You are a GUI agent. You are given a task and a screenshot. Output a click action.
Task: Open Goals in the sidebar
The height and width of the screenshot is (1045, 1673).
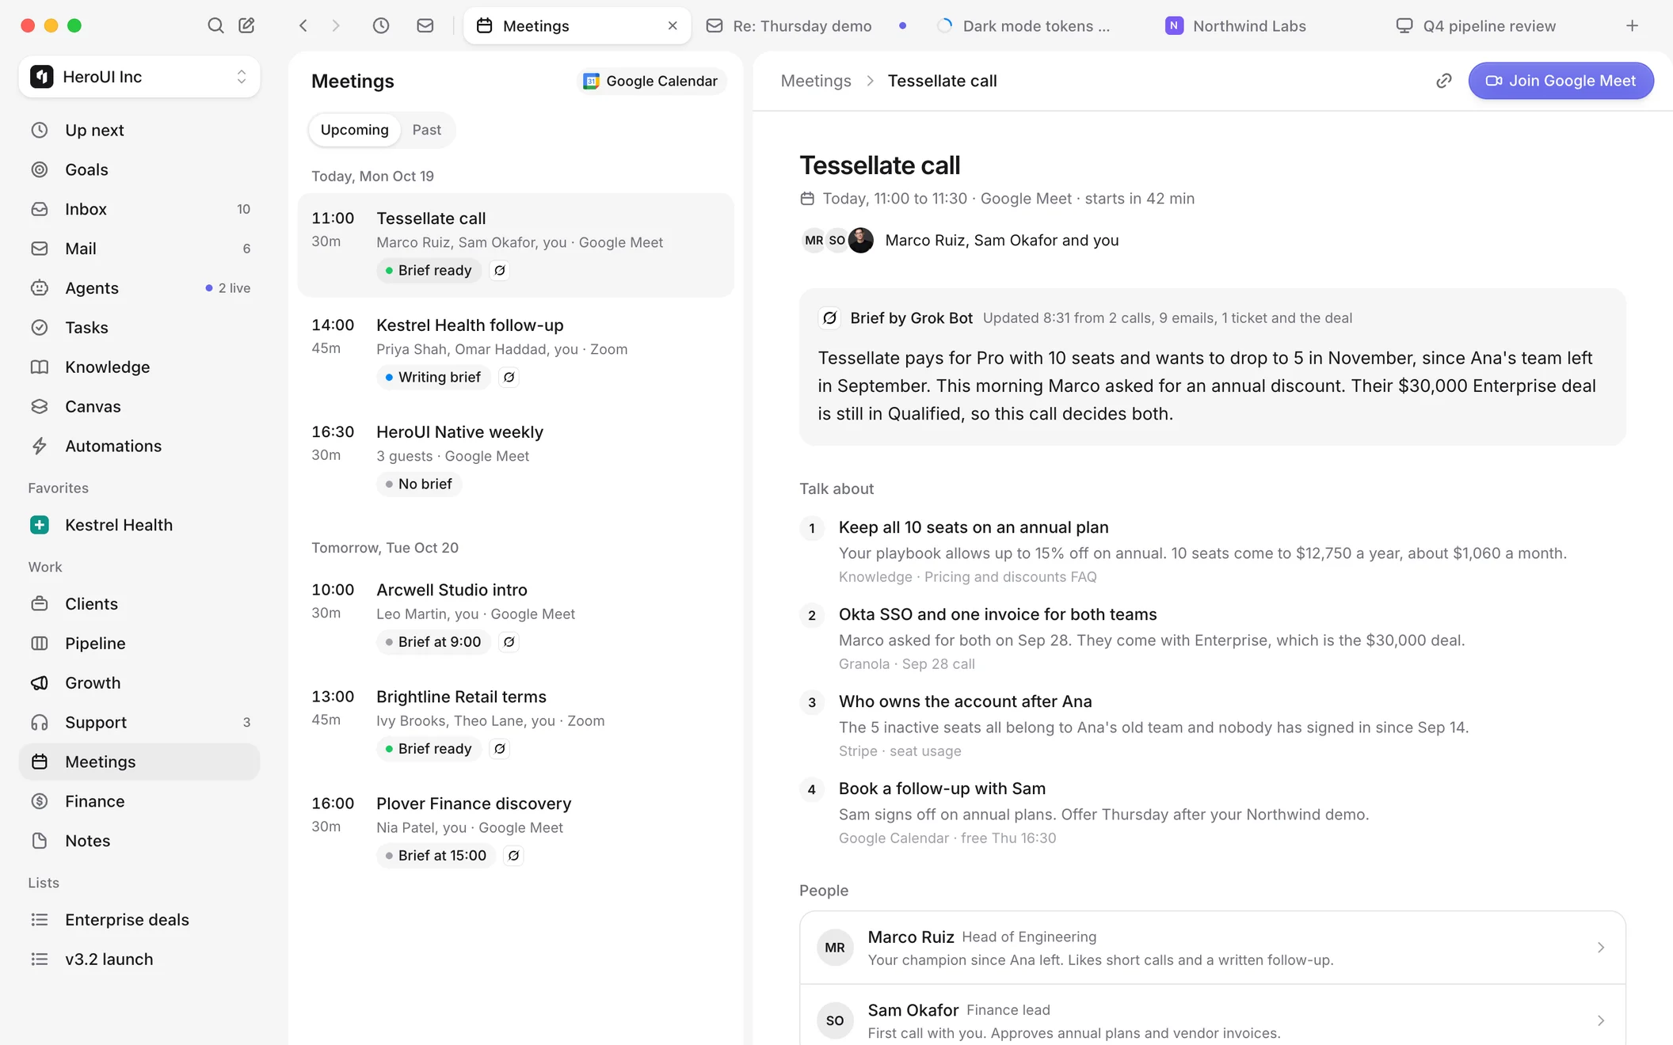coord(139,169)
